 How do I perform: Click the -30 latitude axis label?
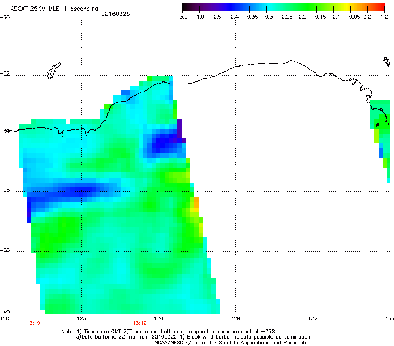click(x=5, y=18)
